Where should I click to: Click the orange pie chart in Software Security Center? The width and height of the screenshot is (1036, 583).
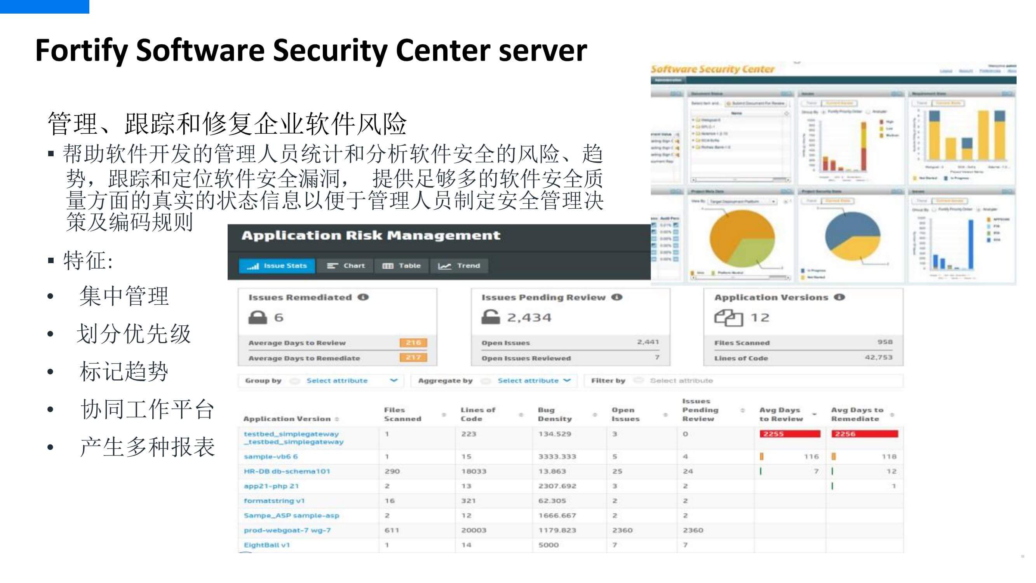coord(742,239)
